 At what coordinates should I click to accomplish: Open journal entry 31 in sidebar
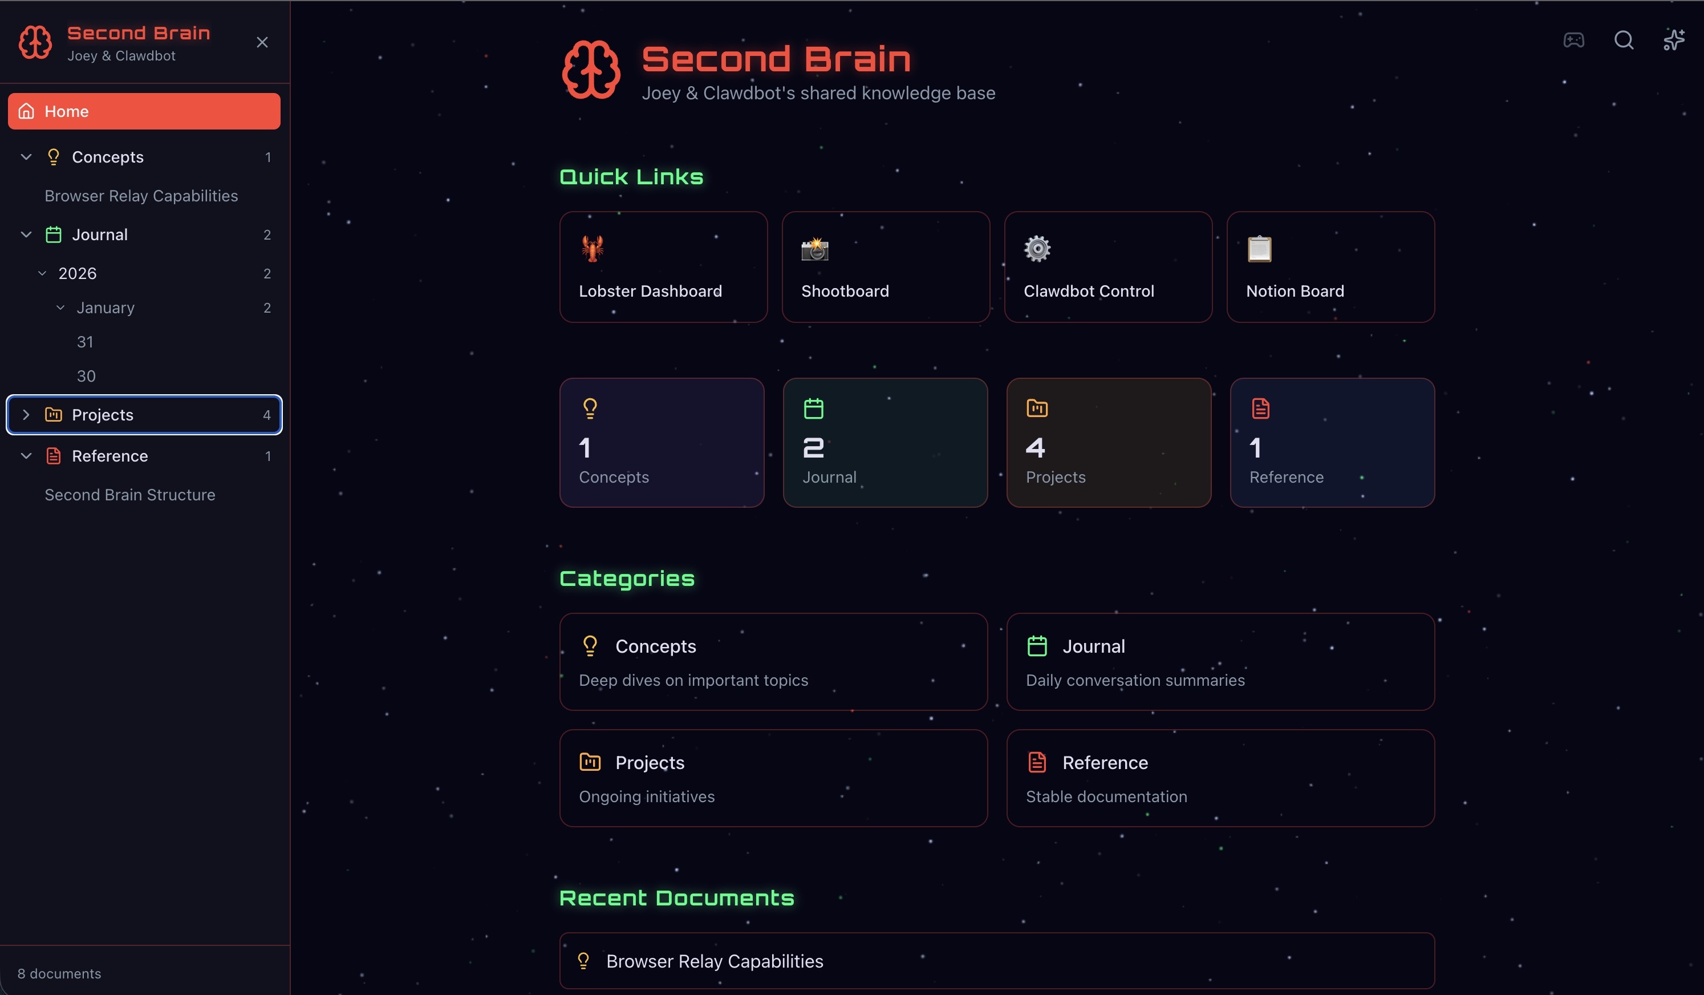coord(85,342)
